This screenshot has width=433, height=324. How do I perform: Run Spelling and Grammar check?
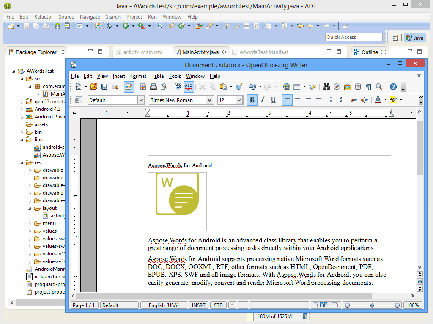click(178, 87)
